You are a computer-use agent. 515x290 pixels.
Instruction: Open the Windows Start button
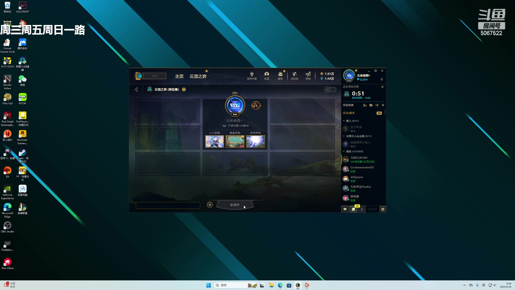[x=208, y=285]
